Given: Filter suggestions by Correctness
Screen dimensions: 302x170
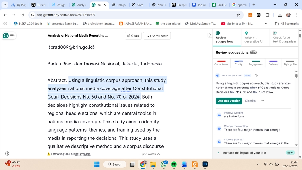Looking at the screenshot, I should pyautogui.click(x=221, y=63).
